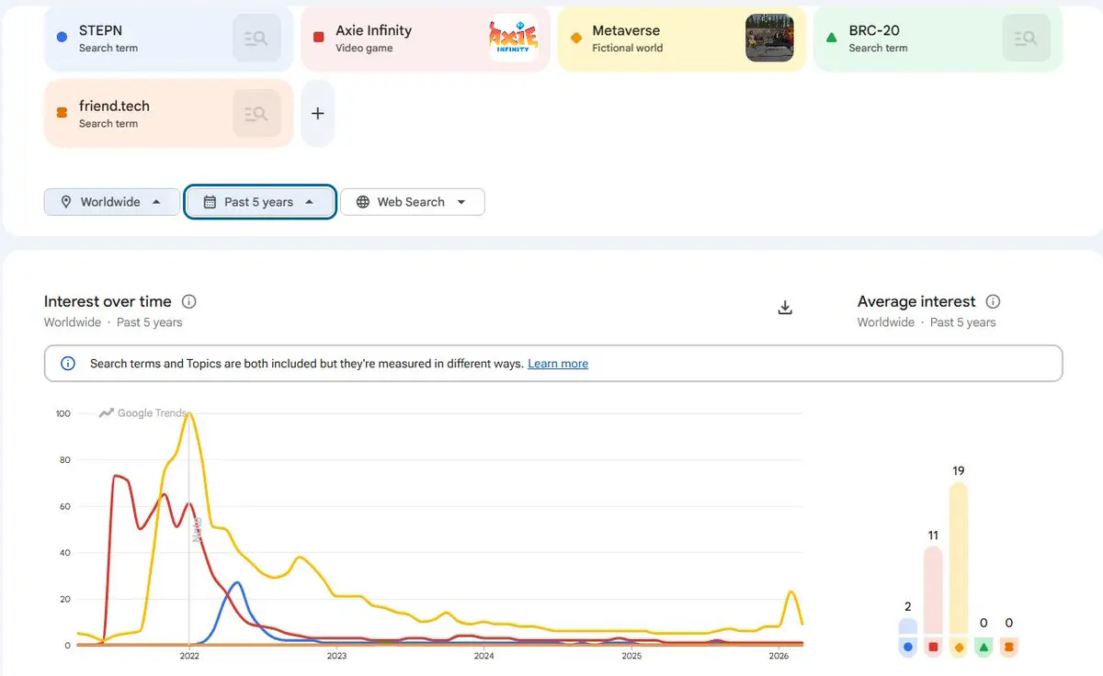The height and width of the screenshot is (676, 1103).
Task: Download the Interest over time chart data
Action: click(x=785, y=308)
